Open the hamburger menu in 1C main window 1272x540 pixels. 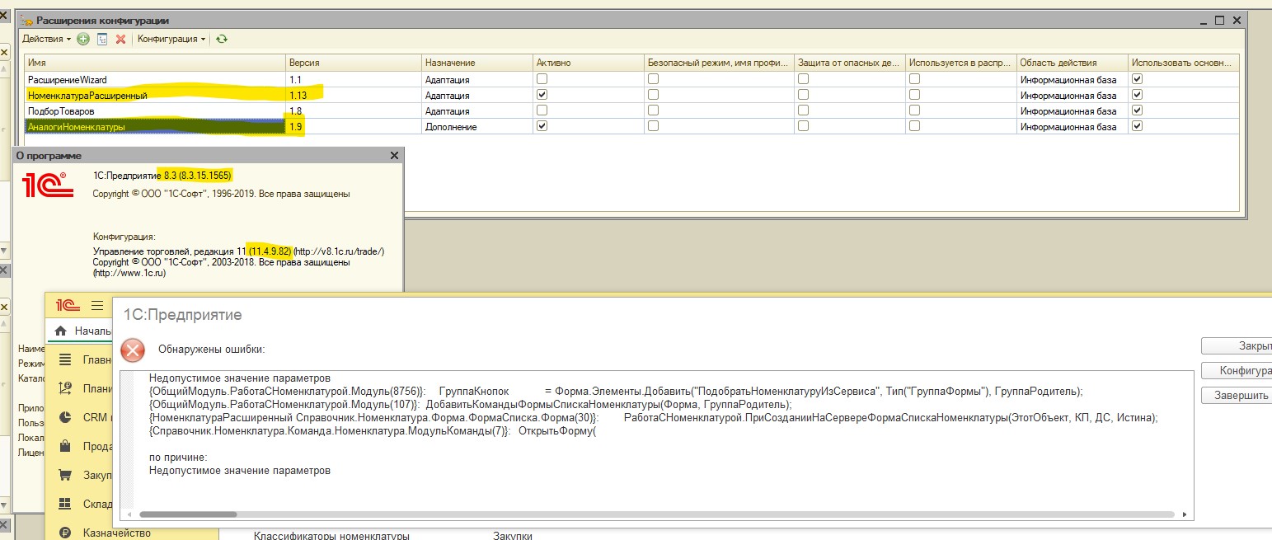pos(97,305)
